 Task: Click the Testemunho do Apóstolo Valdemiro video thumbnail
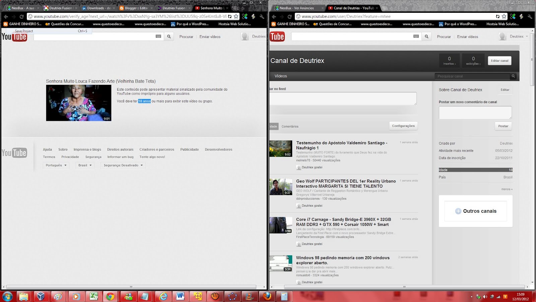281,149
